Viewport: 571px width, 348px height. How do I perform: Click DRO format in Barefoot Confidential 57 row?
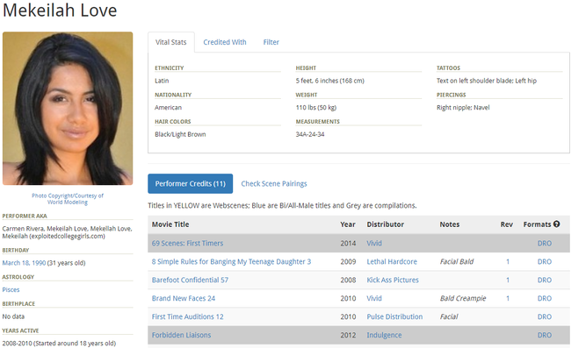pos(545,280)
